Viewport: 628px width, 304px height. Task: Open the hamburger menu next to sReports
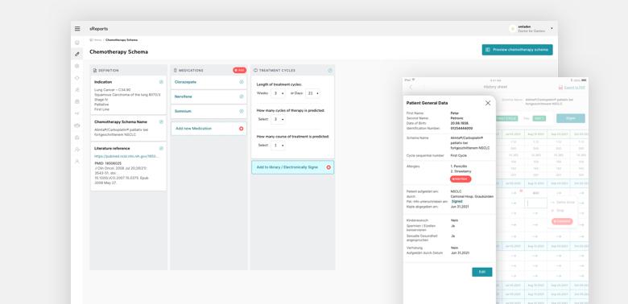coord(77,29)
